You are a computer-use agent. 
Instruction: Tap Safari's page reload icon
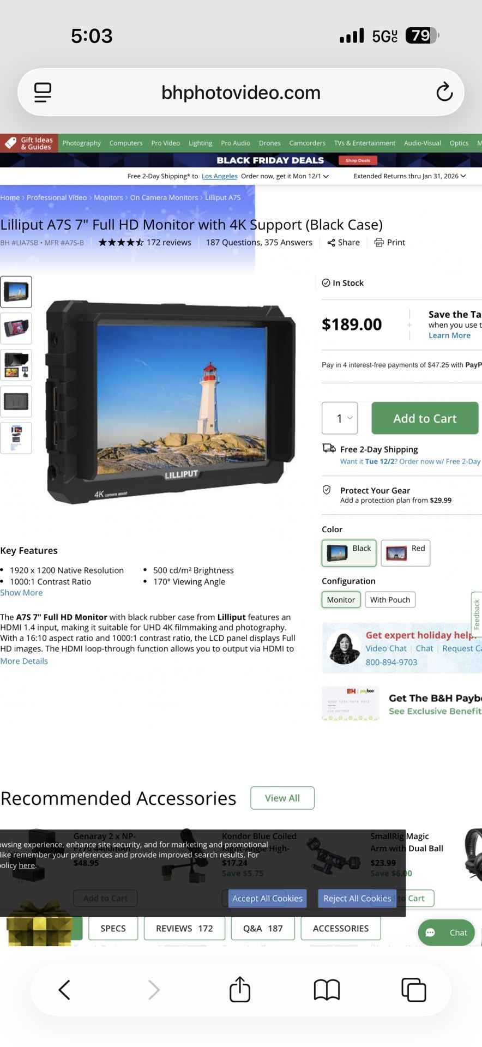444,92
